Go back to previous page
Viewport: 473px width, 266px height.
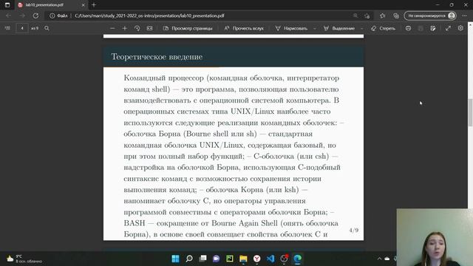point(8,16)
